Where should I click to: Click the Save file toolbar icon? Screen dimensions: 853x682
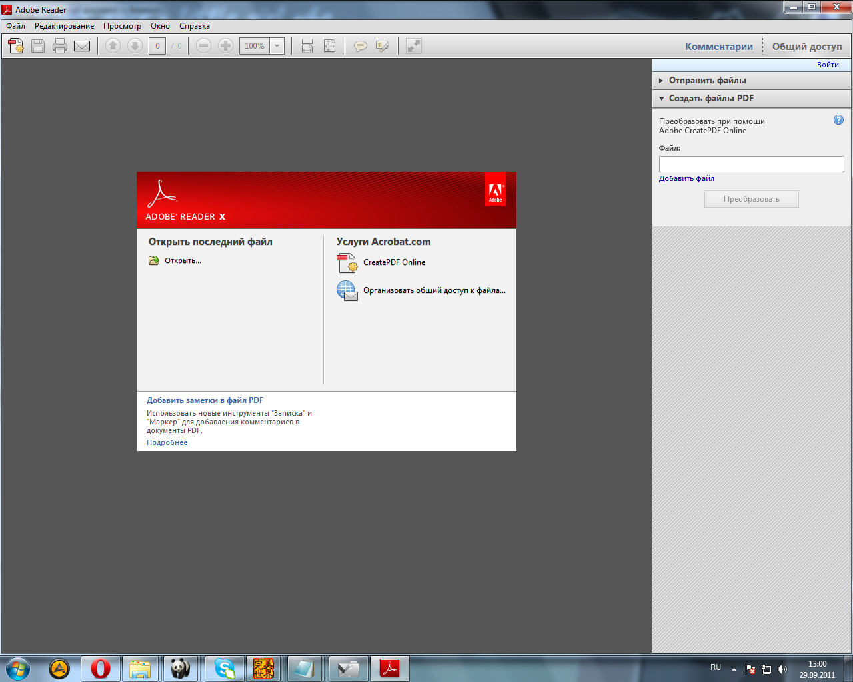[38, 46]
